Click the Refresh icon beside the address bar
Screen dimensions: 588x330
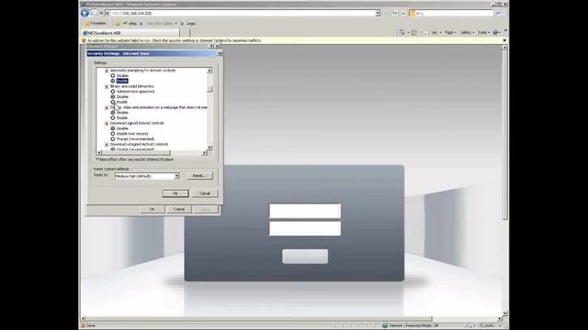[395, 13]
